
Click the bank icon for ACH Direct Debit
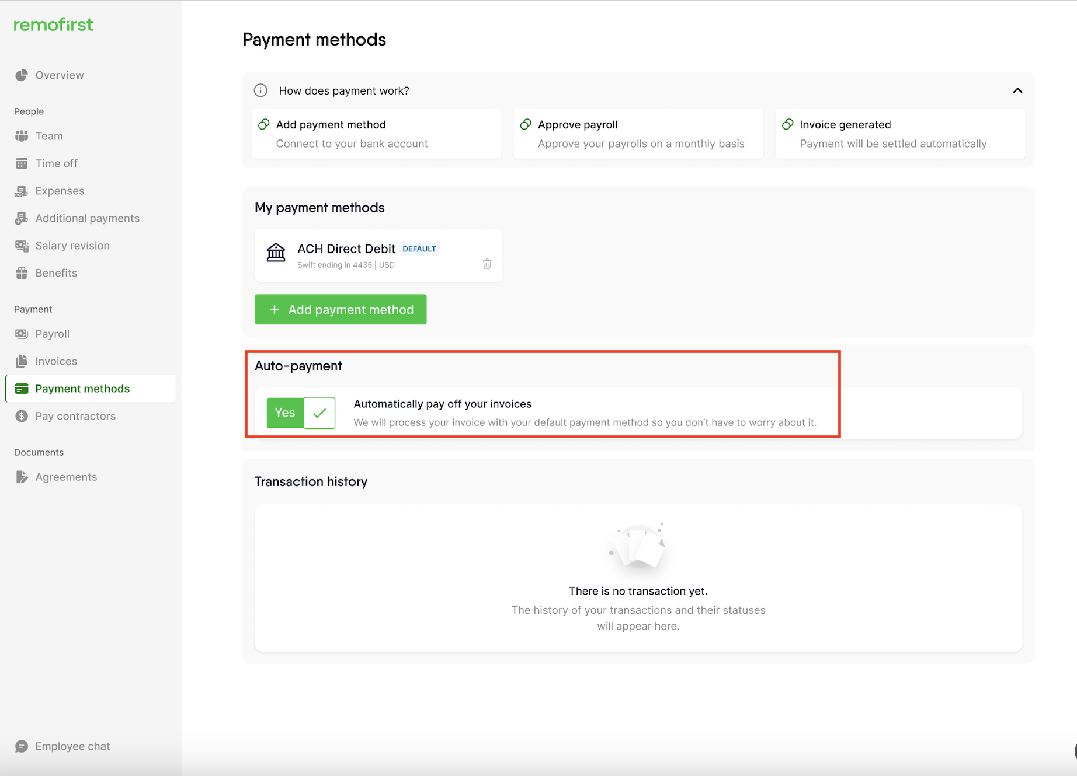276,253
